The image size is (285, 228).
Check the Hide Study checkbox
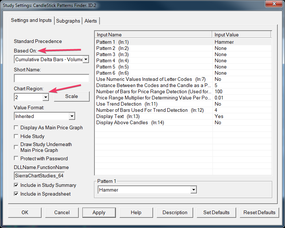(x=16, y=136)
